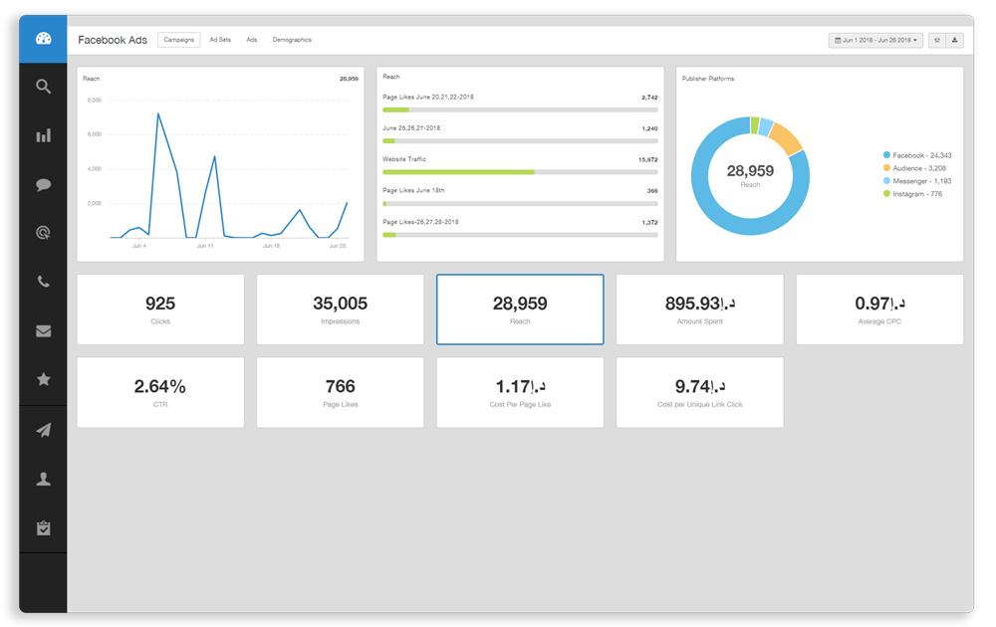Select the Campaigns tab

pos(178,40)
